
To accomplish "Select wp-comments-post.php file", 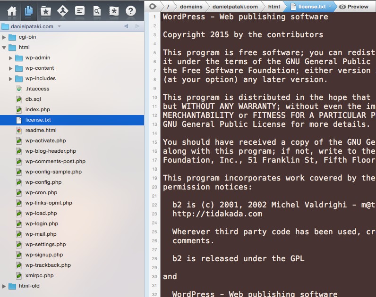I will pyautogui.click(x=72, y=161).
